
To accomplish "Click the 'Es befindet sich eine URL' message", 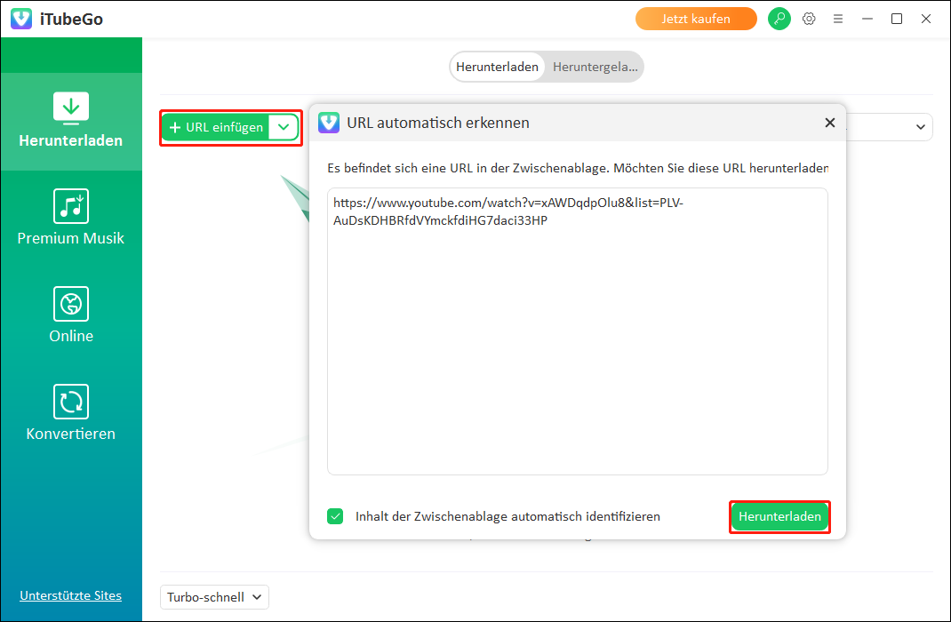I will click(578, 168).
